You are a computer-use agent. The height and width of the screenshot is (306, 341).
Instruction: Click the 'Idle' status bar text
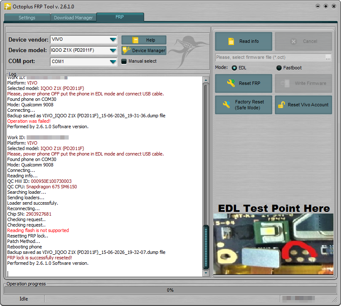(x=24, y=298)
